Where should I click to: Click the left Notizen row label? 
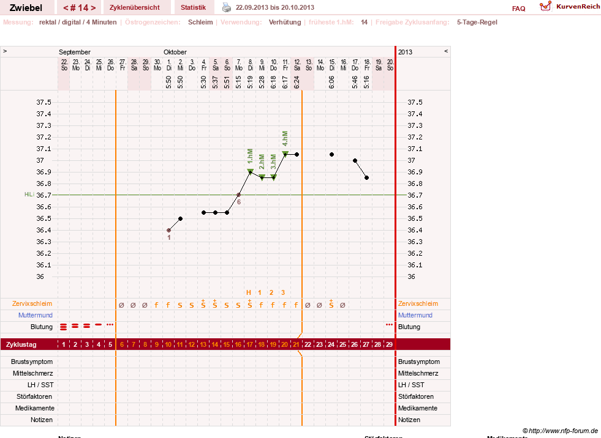pyautogui.click(x=42, y=420)
